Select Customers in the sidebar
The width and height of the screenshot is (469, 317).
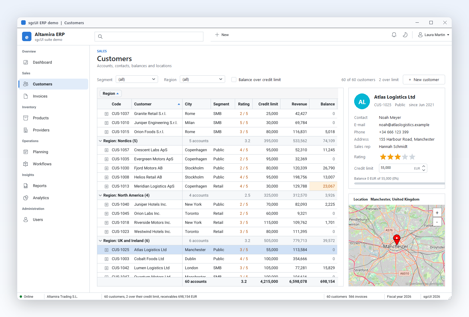(53, 84)
